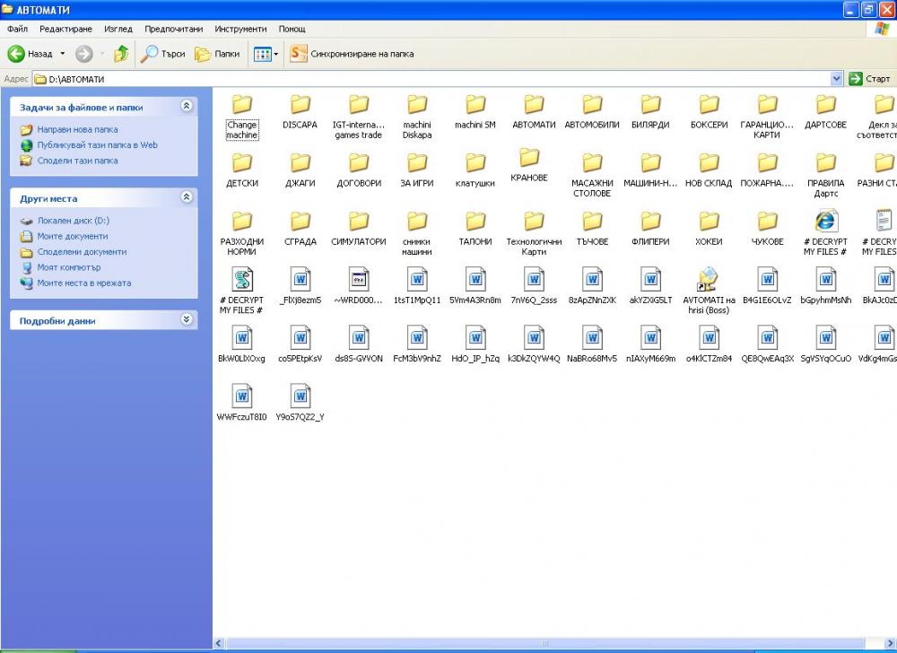Select the machini SM folder
The height and width of the screenshot is (653, 897).
(x=475, y=112)
